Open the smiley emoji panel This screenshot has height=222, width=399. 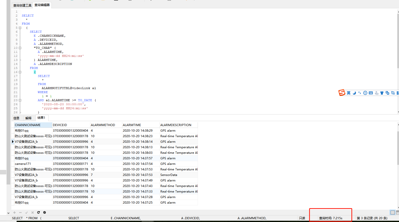pyautogui.click(x=365, y=93)
